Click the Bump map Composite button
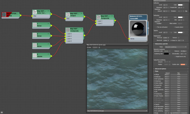The width and height of the screenshot is (190, 114). coord(179,112)
